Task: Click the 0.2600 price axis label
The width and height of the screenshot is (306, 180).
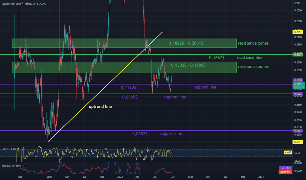Action: (298, 21)
